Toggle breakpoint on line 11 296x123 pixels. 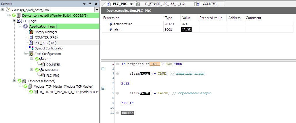[x=117, y=113]
